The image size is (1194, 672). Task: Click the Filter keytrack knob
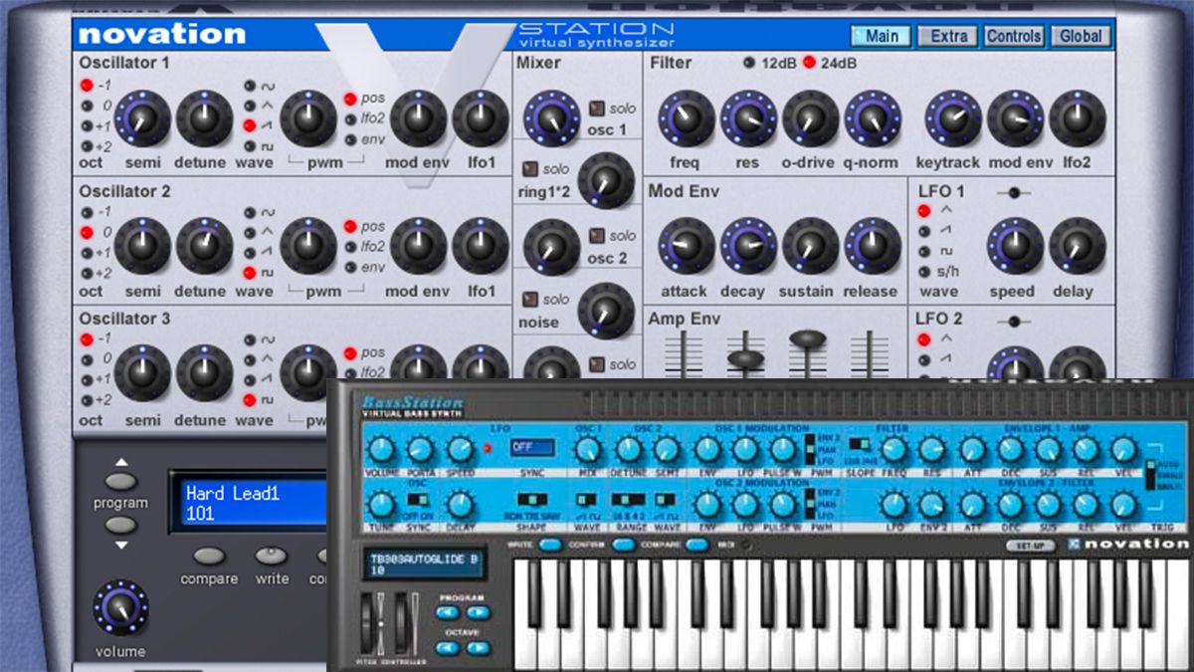[x=953, y=118]
